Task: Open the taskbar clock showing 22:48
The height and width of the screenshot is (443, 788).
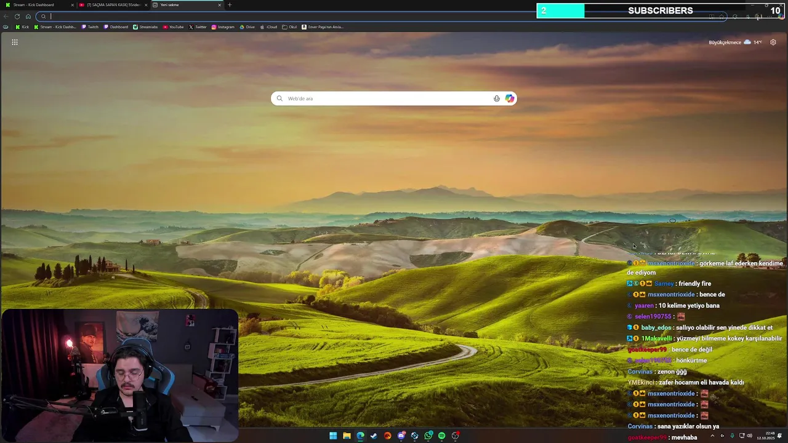Action: [x=766, y=436]
